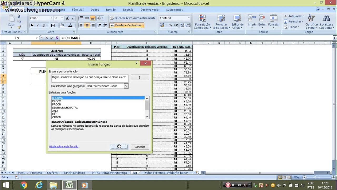Click the Percent style icon

coord(170,25)
